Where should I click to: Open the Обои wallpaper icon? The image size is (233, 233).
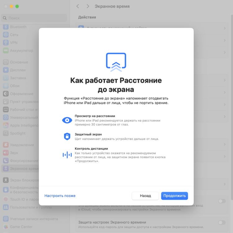click(6, 86)
